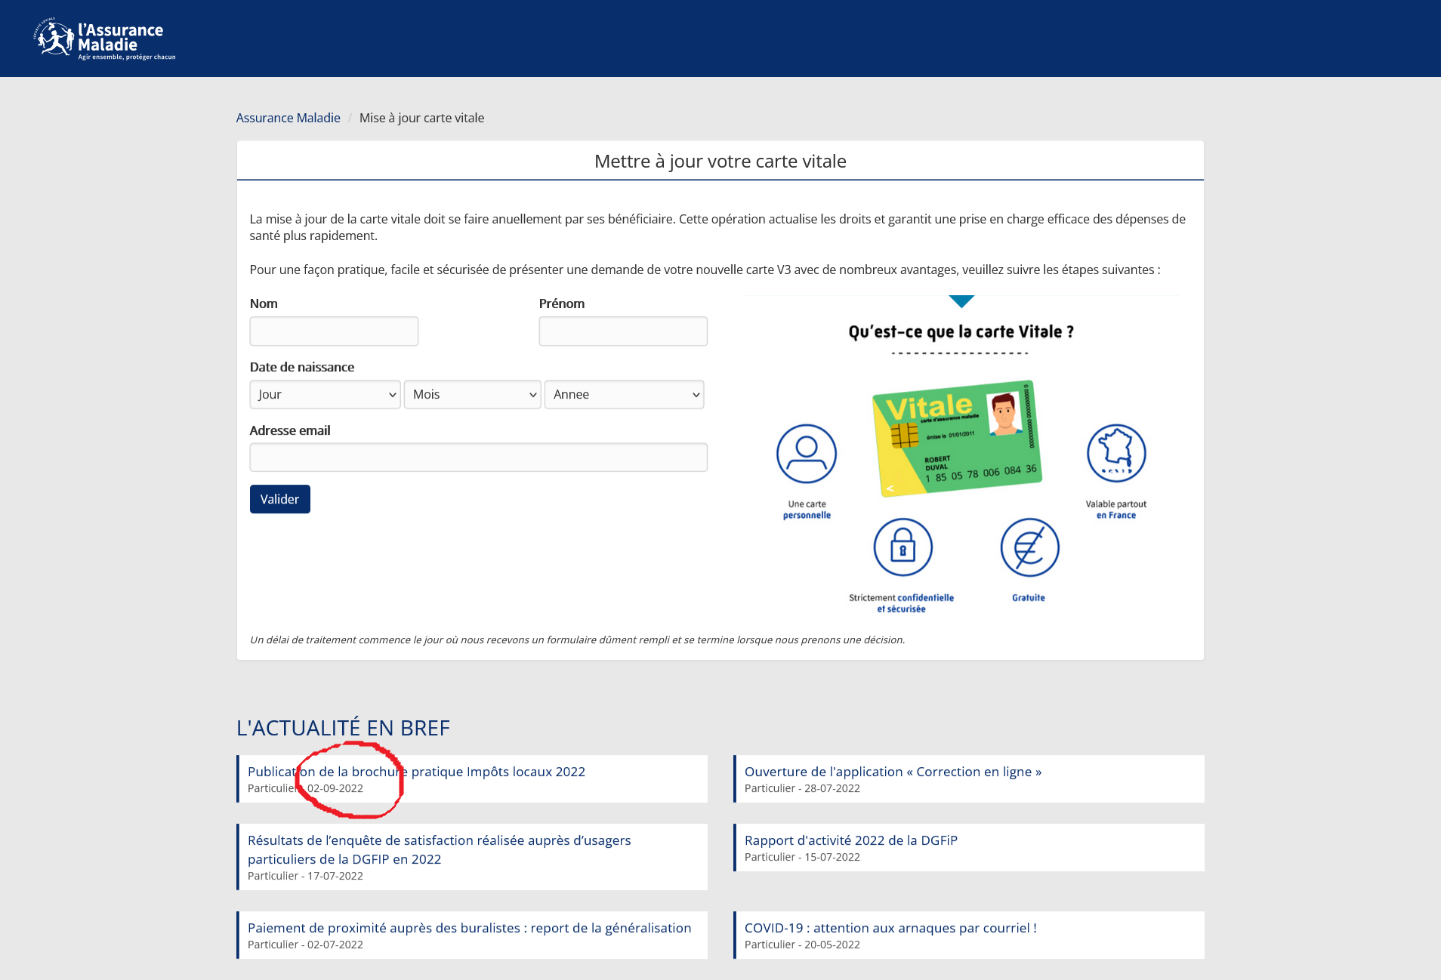Viewport: 1441px width, 980px height.
Task: Click the carte Vitale card image
Action: [957, 438]
